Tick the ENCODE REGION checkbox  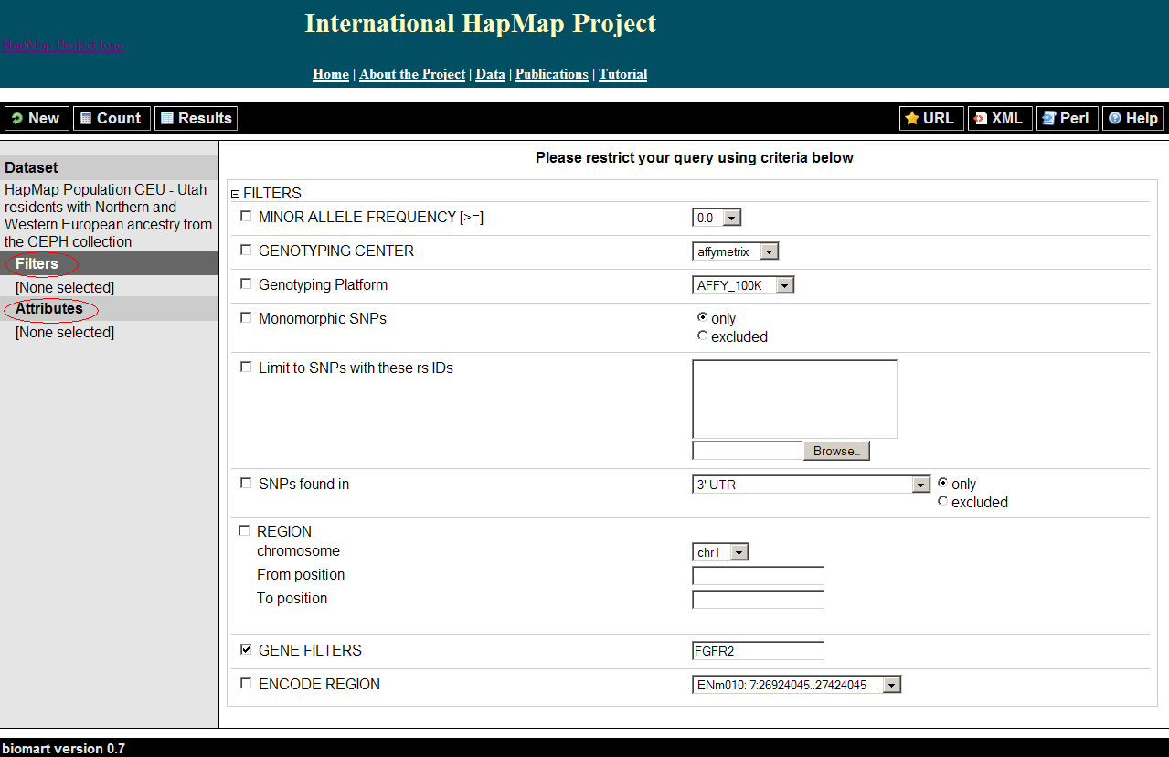245,684
